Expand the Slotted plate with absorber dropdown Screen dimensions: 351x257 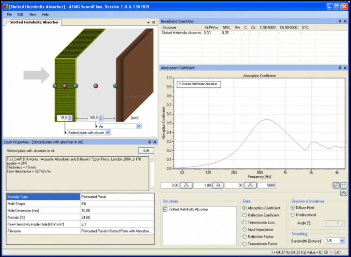(x=108, y=133)
